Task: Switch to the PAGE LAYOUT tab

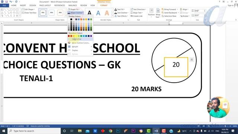Action: [45, 6]
